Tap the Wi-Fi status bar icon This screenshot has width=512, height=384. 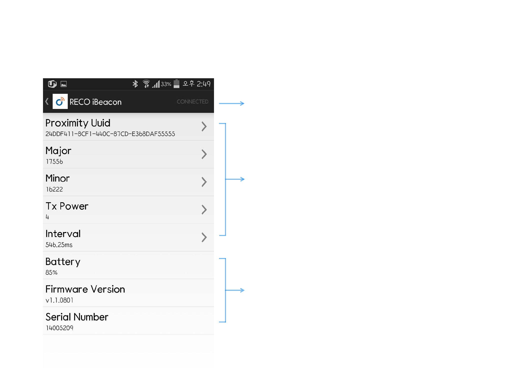[146, 84]
